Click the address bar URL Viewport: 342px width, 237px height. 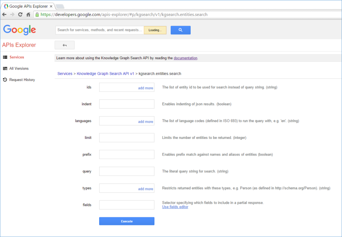tap(124, 14)
